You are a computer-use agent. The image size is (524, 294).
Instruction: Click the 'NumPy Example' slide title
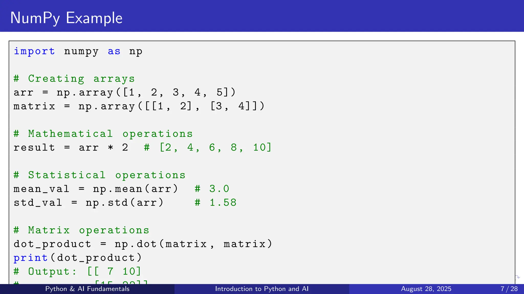[66, 18]
